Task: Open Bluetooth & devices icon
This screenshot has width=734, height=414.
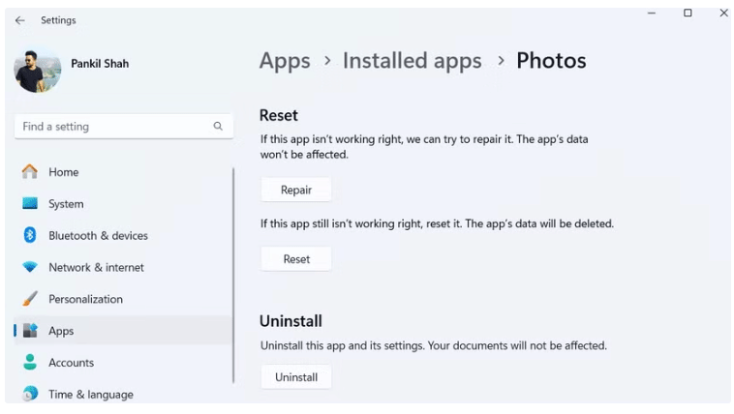Action: point(30,236)
